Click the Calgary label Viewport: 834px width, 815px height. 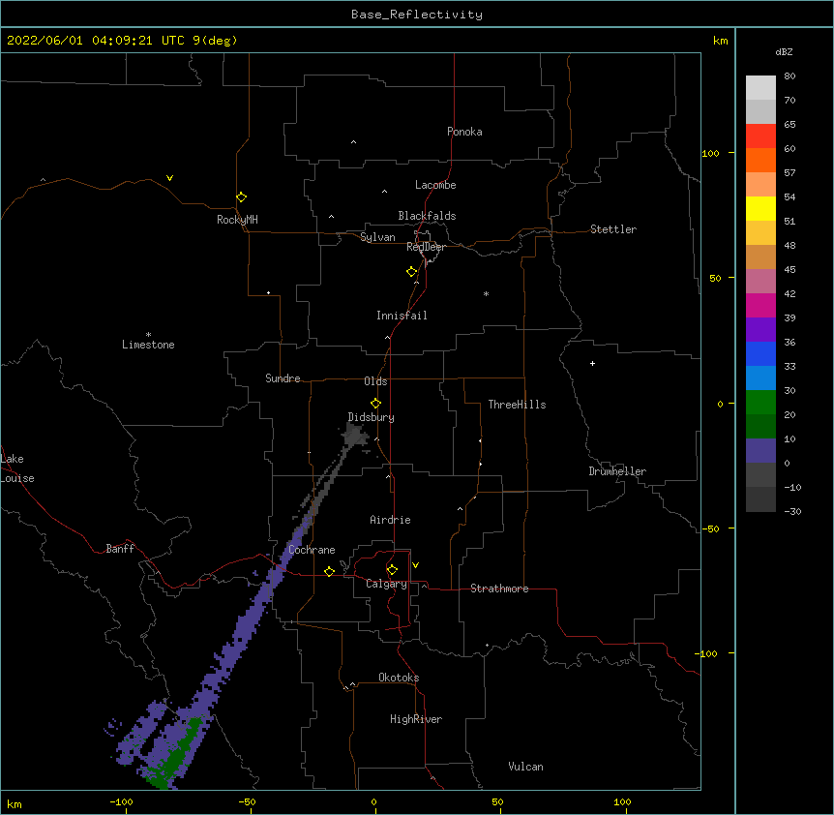tap(386, 584)
